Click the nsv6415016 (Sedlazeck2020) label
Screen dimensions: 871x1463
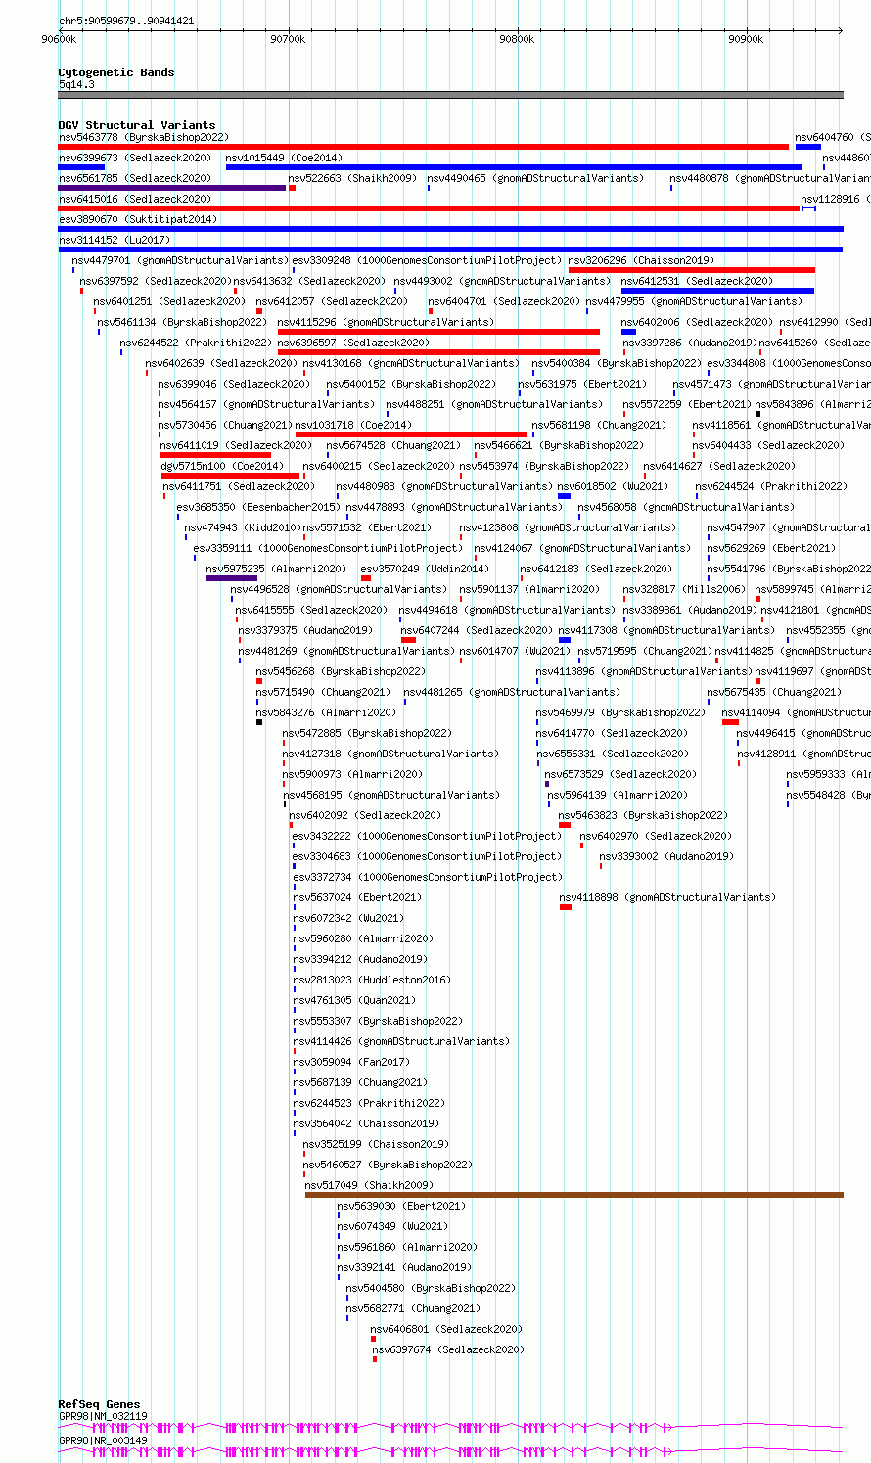pos(135,199)
